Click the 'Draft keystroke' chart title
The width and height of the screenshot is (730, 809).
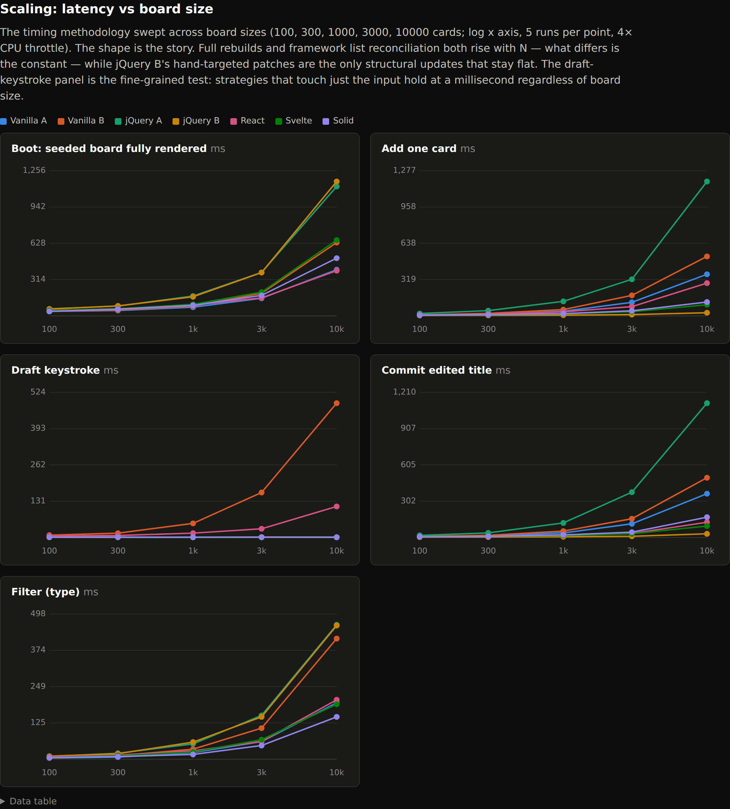point(55,370)
